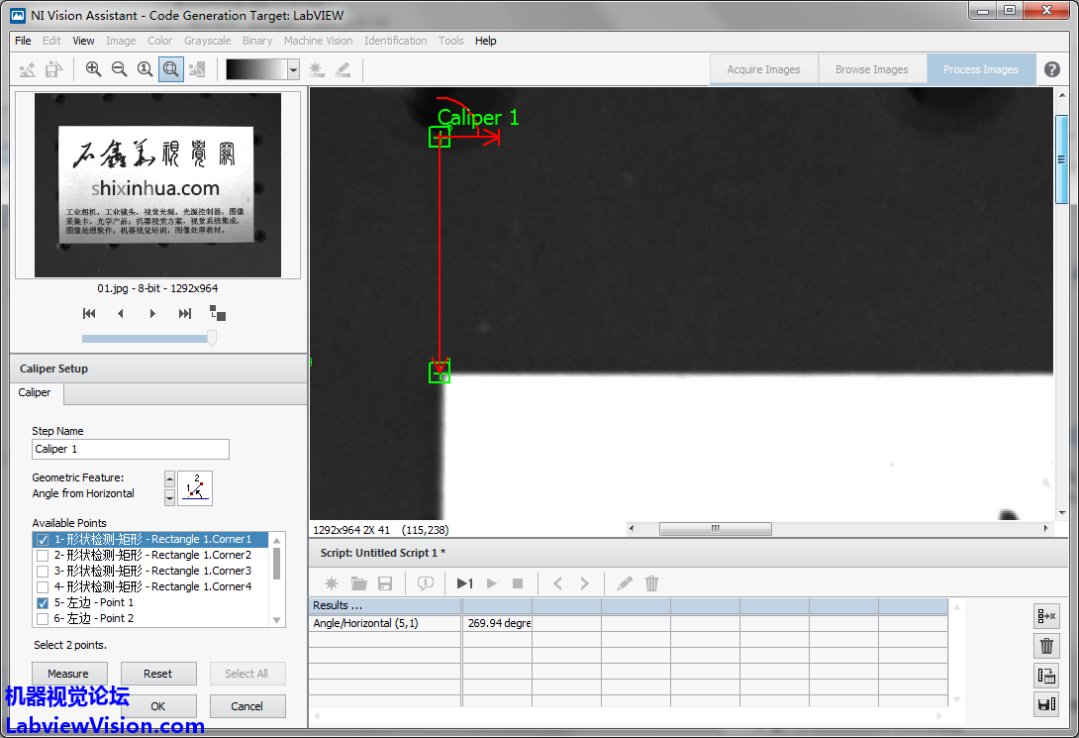This screenshot has height=738, width=1079.
Task: Uncheck the Rectangle 1.Corner1 point checkbox
Action: point(43,540)
